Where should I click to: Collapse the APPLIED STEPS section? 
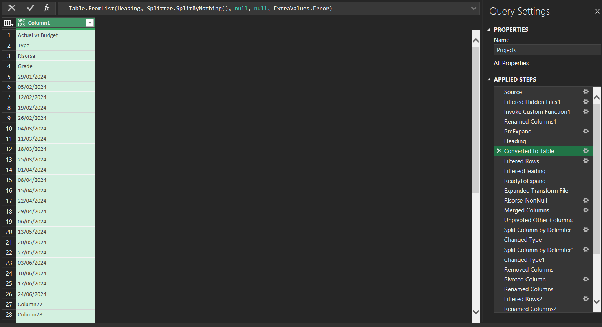pos(489,79)
